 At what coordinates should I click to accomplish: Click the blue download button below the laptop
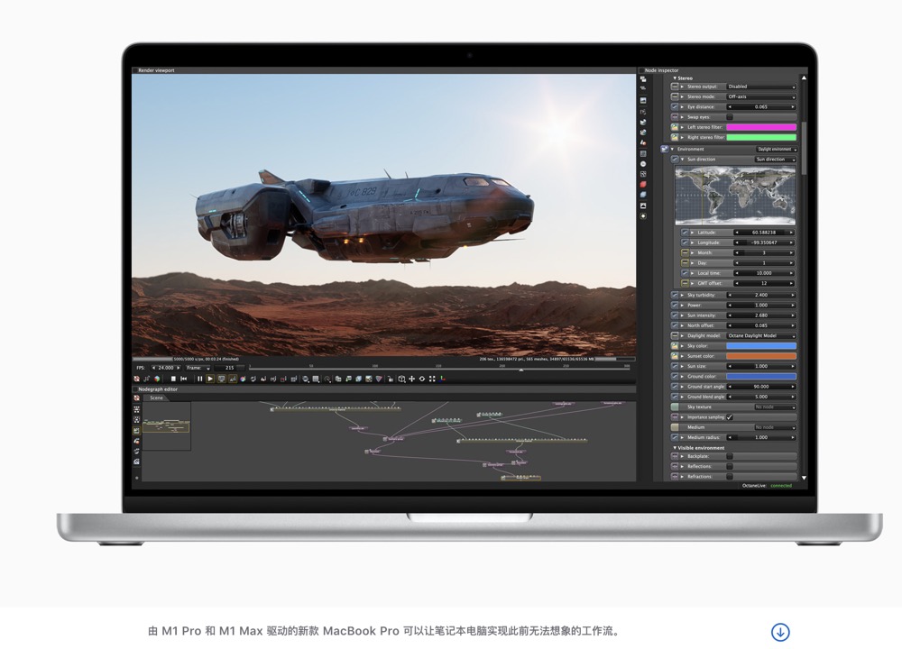click(780, 632)
